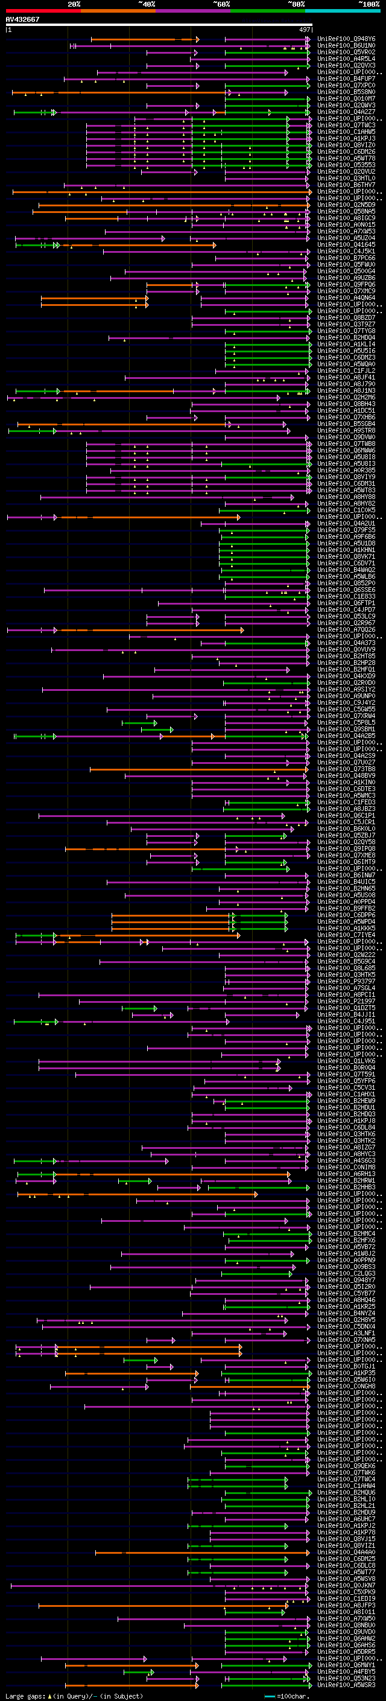
Task: Select subject label UniRef100_Q500G4
Action: click(346, 271)
